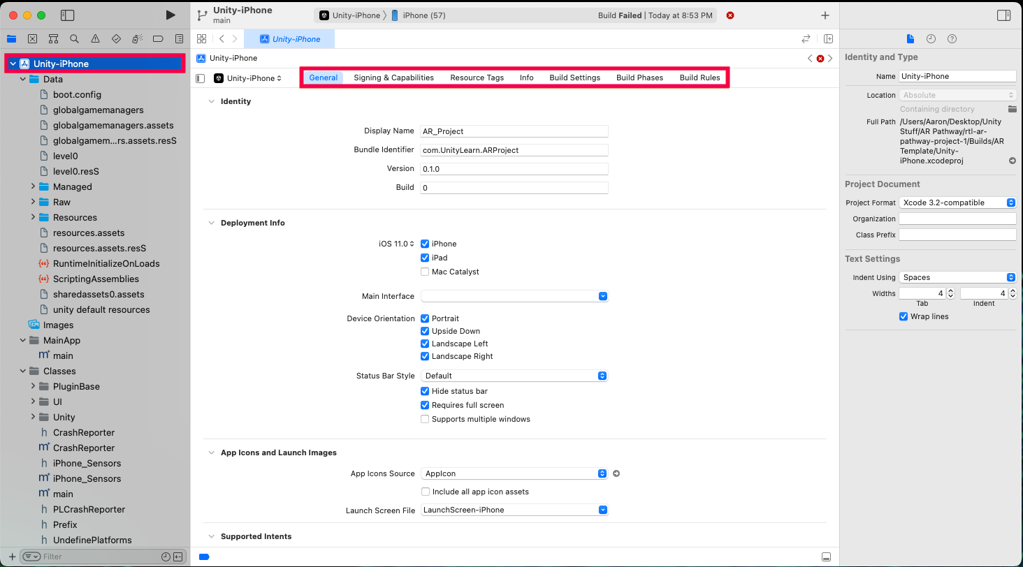This screenshot has height=567, width=1023.
Task: Expand the Managed folder in navigator
Action: (x=33, y=186)
